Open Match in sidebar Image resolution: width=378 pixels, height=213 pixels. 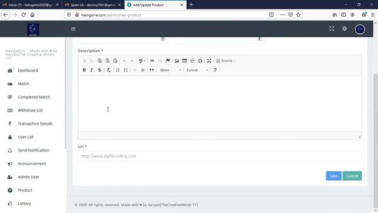(x=24, y=84)
